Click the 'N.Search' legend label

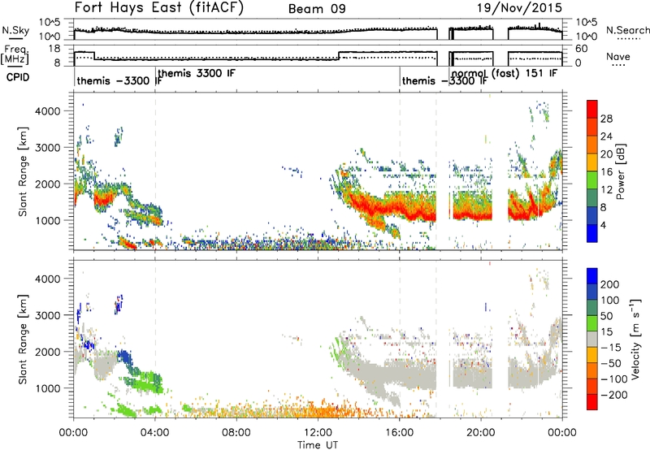coord(627,30)
